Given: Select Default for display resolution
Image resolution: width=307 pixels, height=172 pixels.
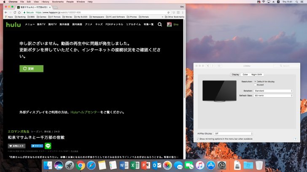Looking at the screenshot, I should [x=255, y=82].
